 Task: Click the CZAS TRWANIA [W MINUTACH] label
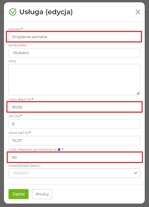coord(33,150)
